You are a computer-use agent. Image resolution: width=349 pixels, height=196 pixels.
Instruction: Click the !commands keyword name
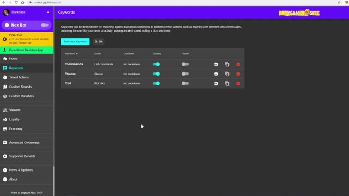(74, 64)
